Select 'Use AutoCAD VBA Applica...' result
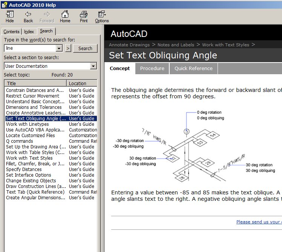Screen dimensions: 282x252 tap(51, 130)
